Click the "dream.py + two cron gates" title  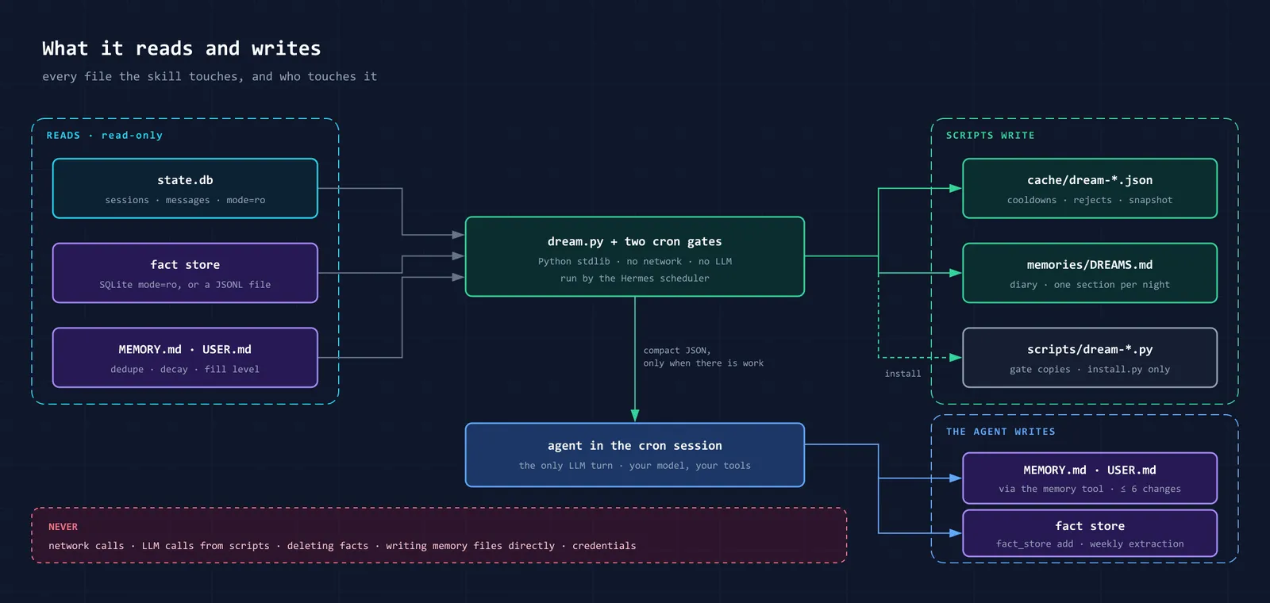pos(635,241)
